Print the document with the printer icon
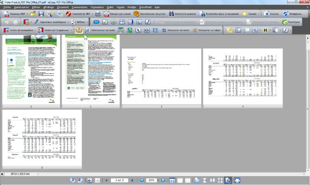The height and width of the screenshot is (185, 310). point(98,14)
